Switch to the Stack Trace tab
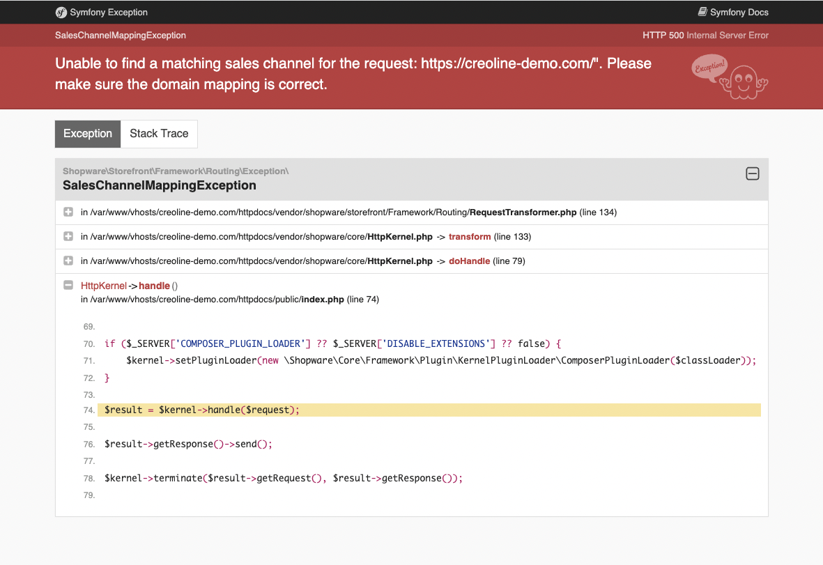This screenshot has height=565, width=823. click(x=159, y=134)
